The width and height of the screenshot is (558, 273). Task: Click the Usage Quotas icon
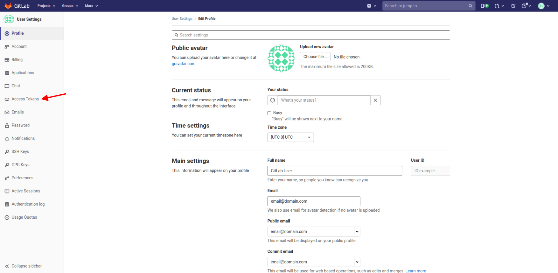[7, 217]
